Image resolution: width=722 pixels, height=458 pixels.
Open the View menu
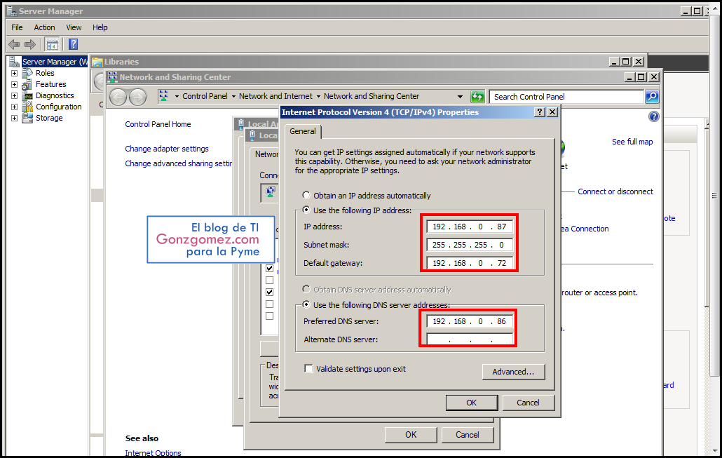[x=74, y=27]
